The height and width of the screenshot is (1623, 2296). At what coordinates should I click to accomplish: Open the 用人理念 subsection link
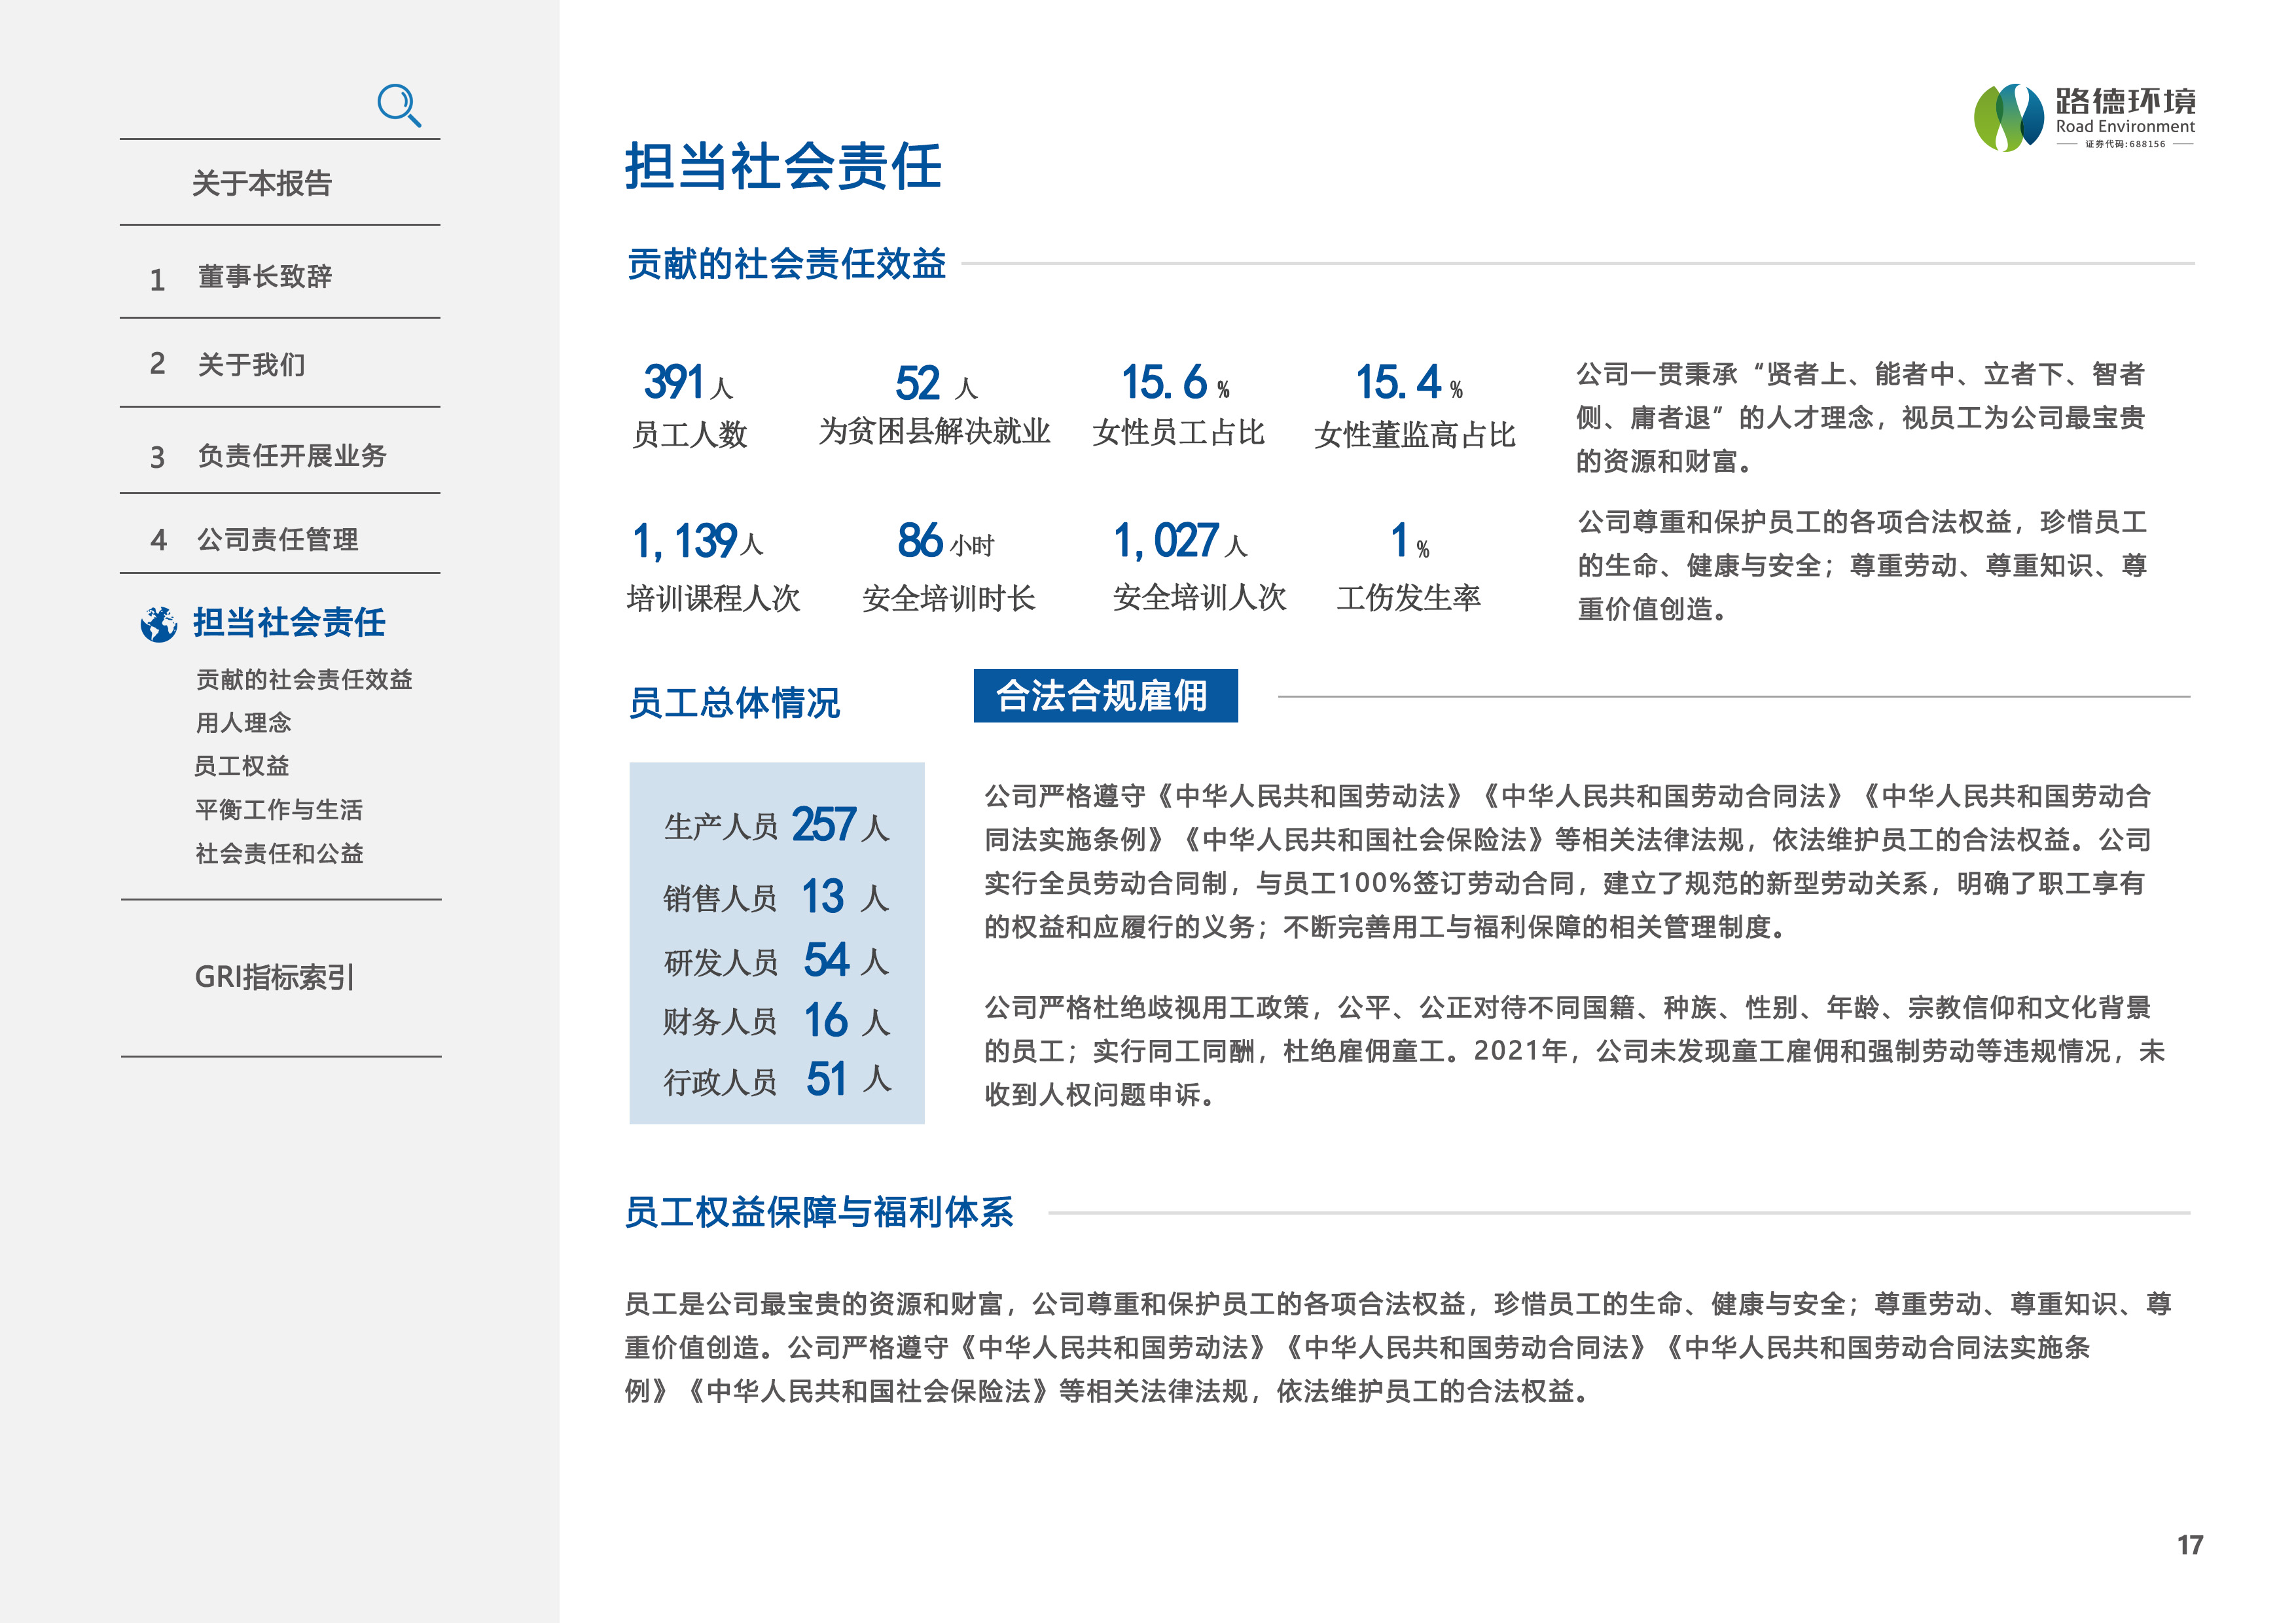coord(243,723)
